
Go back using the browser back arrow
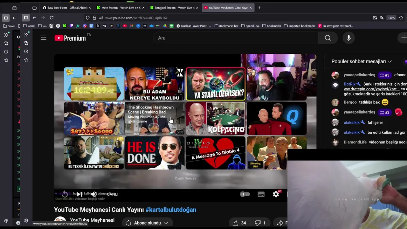(x=34, y=18)
